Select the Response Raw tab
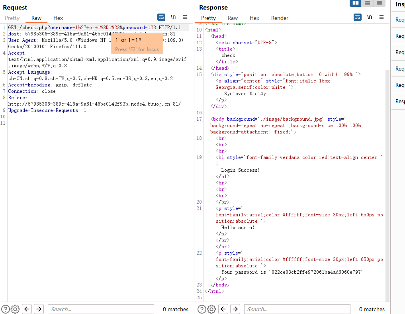Image resolution: width=405 pixels, height=314 pixels. pyautogui.click(x=233, y=18)
